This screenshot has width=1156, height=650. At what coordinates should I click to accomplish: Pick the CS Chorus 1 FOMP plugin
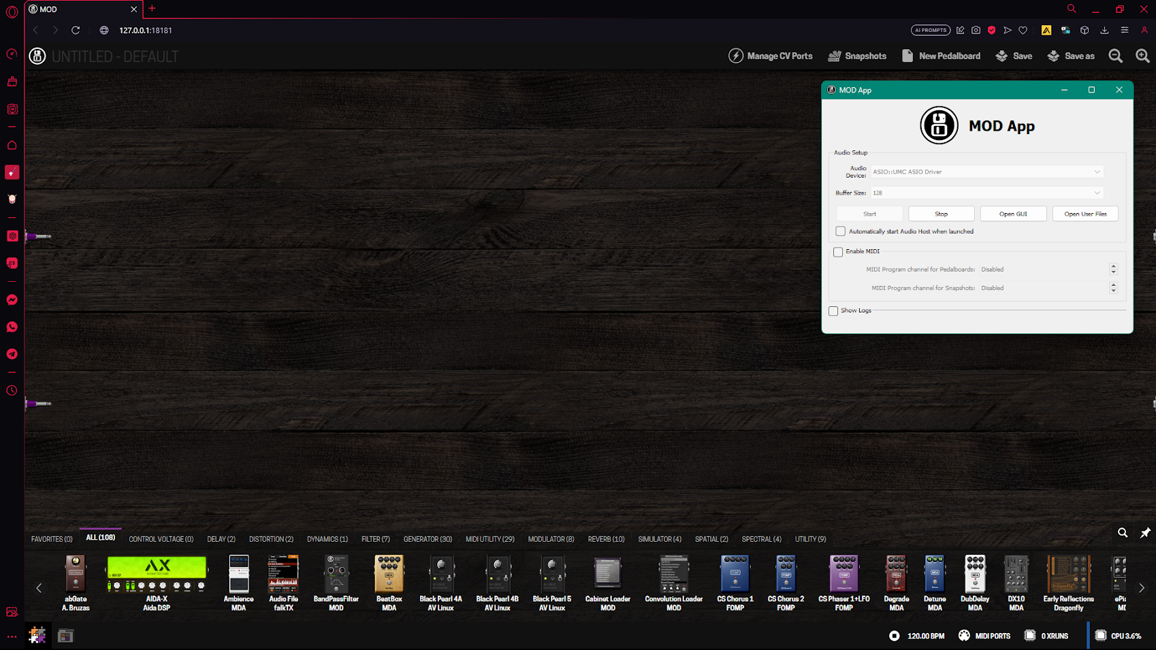735,583
